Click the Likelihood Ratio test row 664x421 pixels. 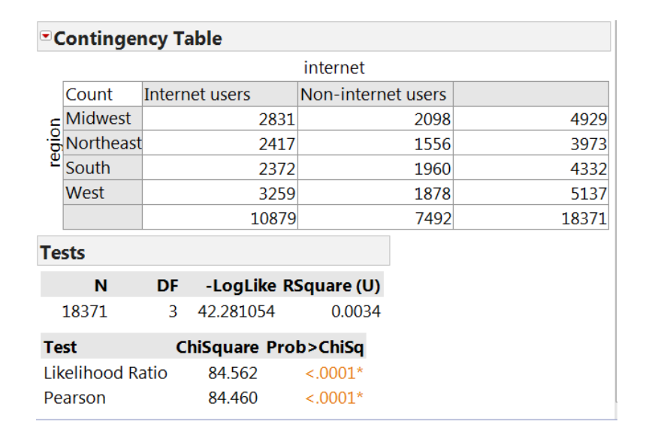coord(204,373)
